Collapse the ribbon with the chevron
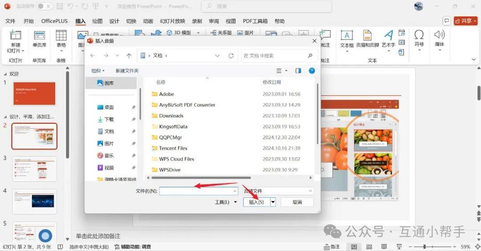The width and height of the screenshot is (481, 251). click(x=473, y=60)
